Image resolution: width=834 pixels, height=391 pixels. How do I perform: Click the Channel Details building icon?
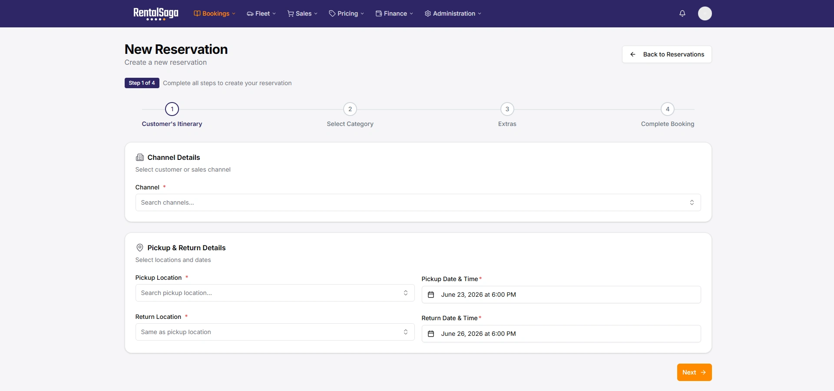[140, 157]
